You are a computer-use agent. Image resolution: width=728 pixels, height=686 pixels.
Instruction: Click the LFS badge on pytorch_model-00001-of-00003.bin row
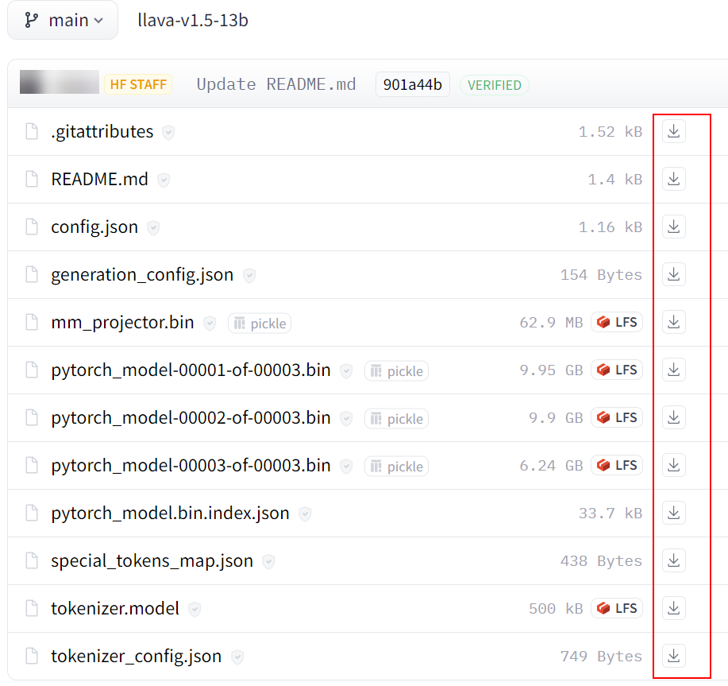click(x=617, y=370)
